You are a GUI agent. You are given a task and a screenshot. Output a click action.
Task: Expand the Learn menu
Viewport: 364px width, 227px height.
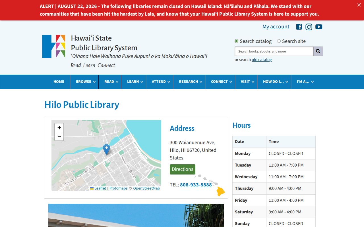click(134, 82)
